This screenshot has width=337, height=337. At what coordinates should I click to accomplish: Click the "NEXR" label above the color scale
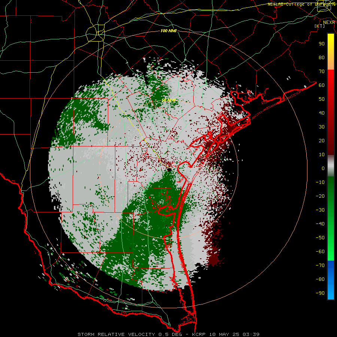point(329,22)
